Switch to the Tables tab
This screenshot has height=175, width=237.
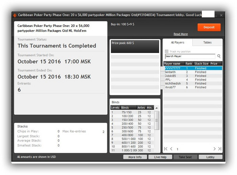point(207,42)
